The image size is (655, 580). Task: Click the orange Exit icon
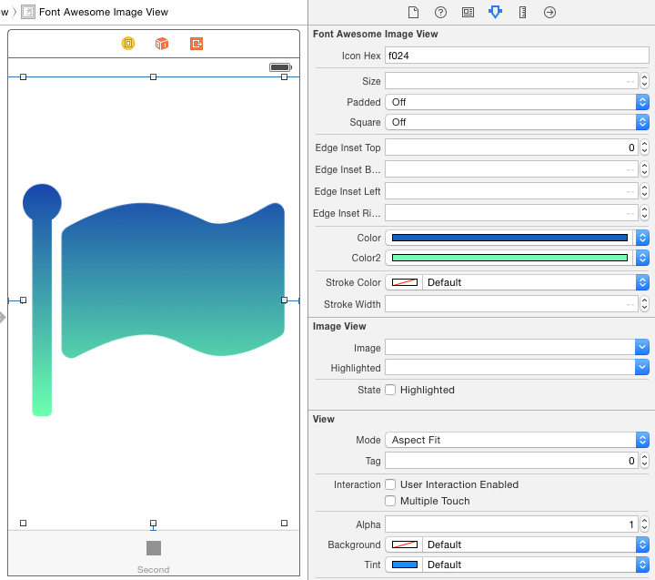coord(196,44)
